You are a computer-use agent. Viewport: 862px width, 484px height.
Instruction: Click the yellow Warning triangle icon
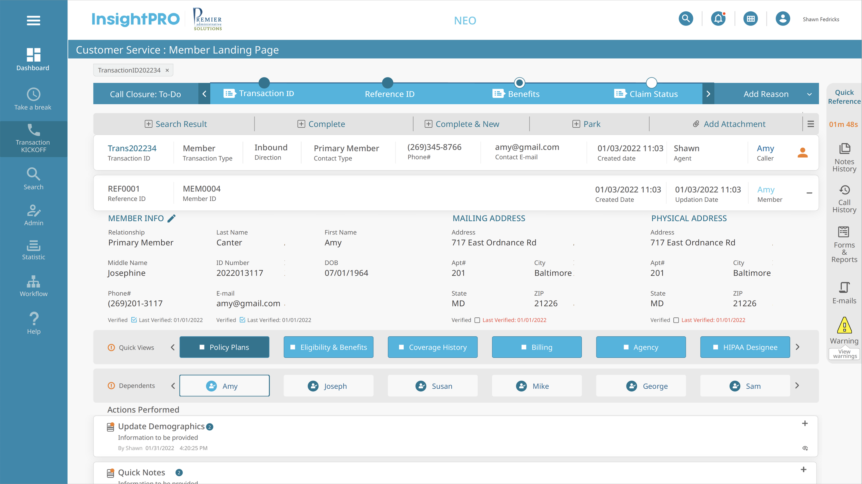click(844, 325)
